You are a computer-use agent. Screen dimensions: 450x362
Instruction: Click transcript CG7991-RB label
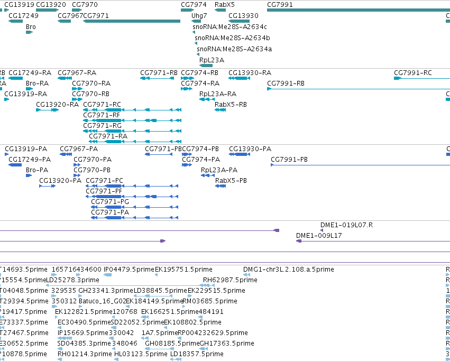[x=286, y=83]
